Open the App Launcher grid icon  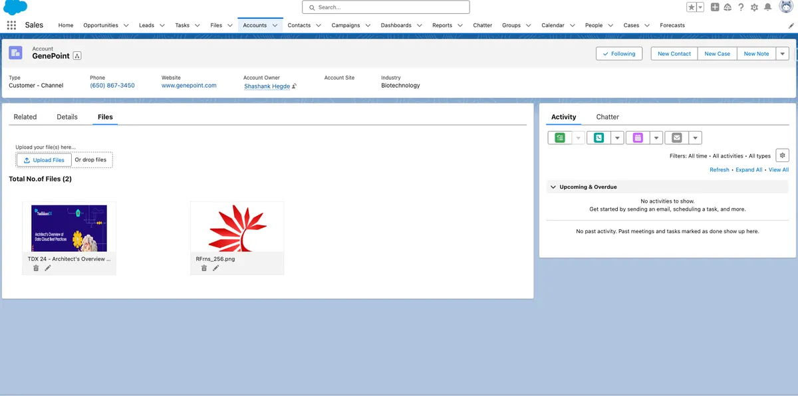[11, 25]
